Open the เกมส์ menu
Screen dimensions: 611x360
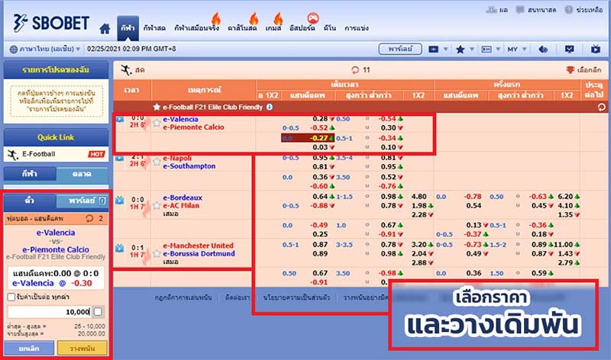click(273, 28)
